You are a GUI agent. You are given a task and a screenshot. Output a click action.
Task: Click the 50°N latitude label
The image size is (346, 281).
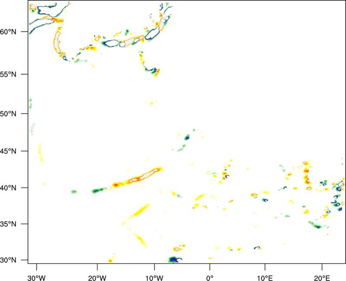tap(8, 114)
